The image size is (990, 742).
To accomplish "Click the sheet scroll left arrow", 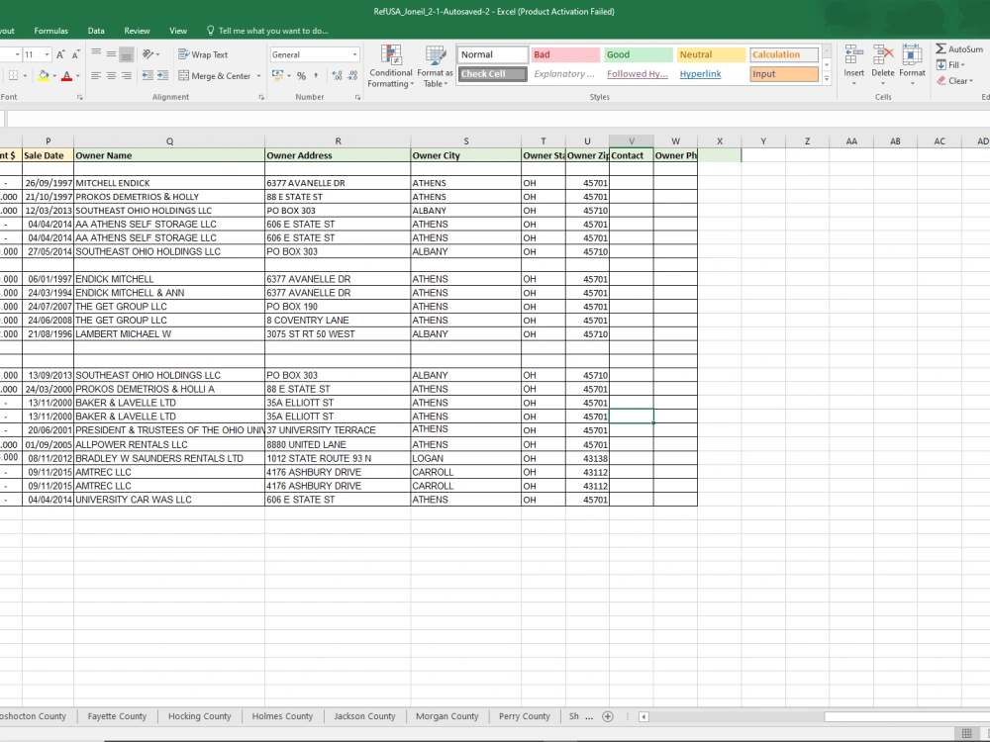I will (643, 716).
